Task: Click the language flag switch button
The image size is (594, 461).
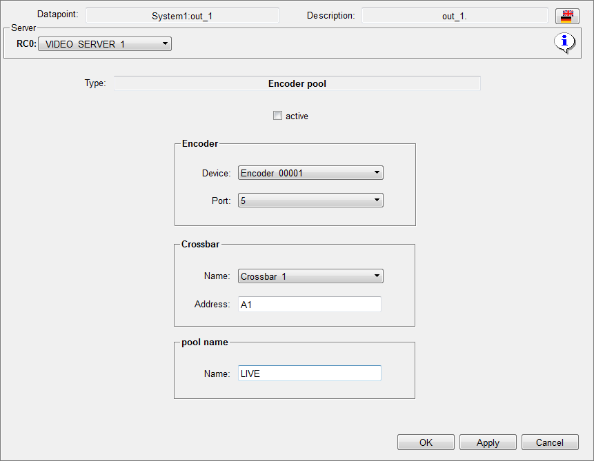Action: pyautogui.click(x=566, y=16)
